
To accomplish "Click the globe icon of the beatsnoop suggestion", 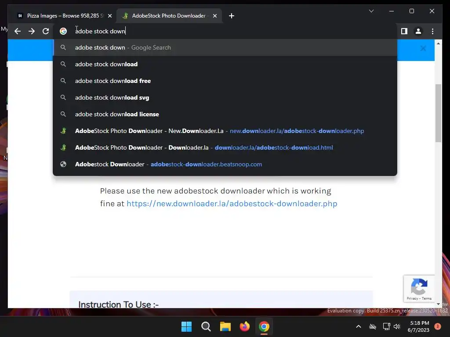I will 63,164.
